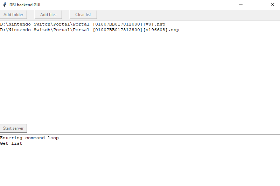Image resolution: width=280 pixels, height=186 pixels.
Task: Click the disabled maximize window button
Action: click(257, 5)
